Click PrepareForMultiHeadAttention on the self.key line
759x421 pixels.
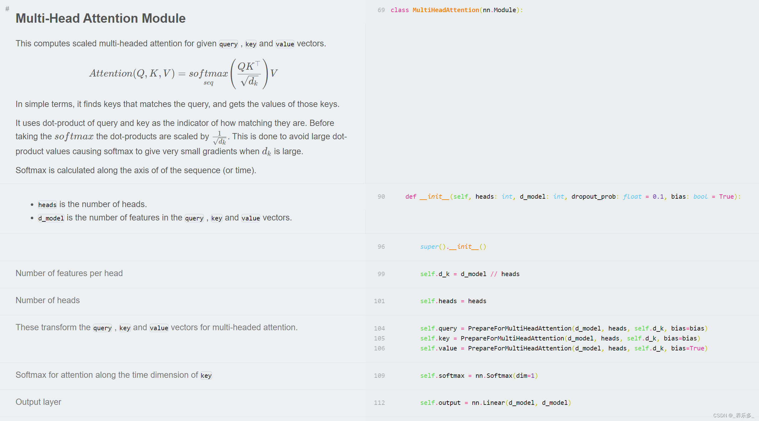512,339
